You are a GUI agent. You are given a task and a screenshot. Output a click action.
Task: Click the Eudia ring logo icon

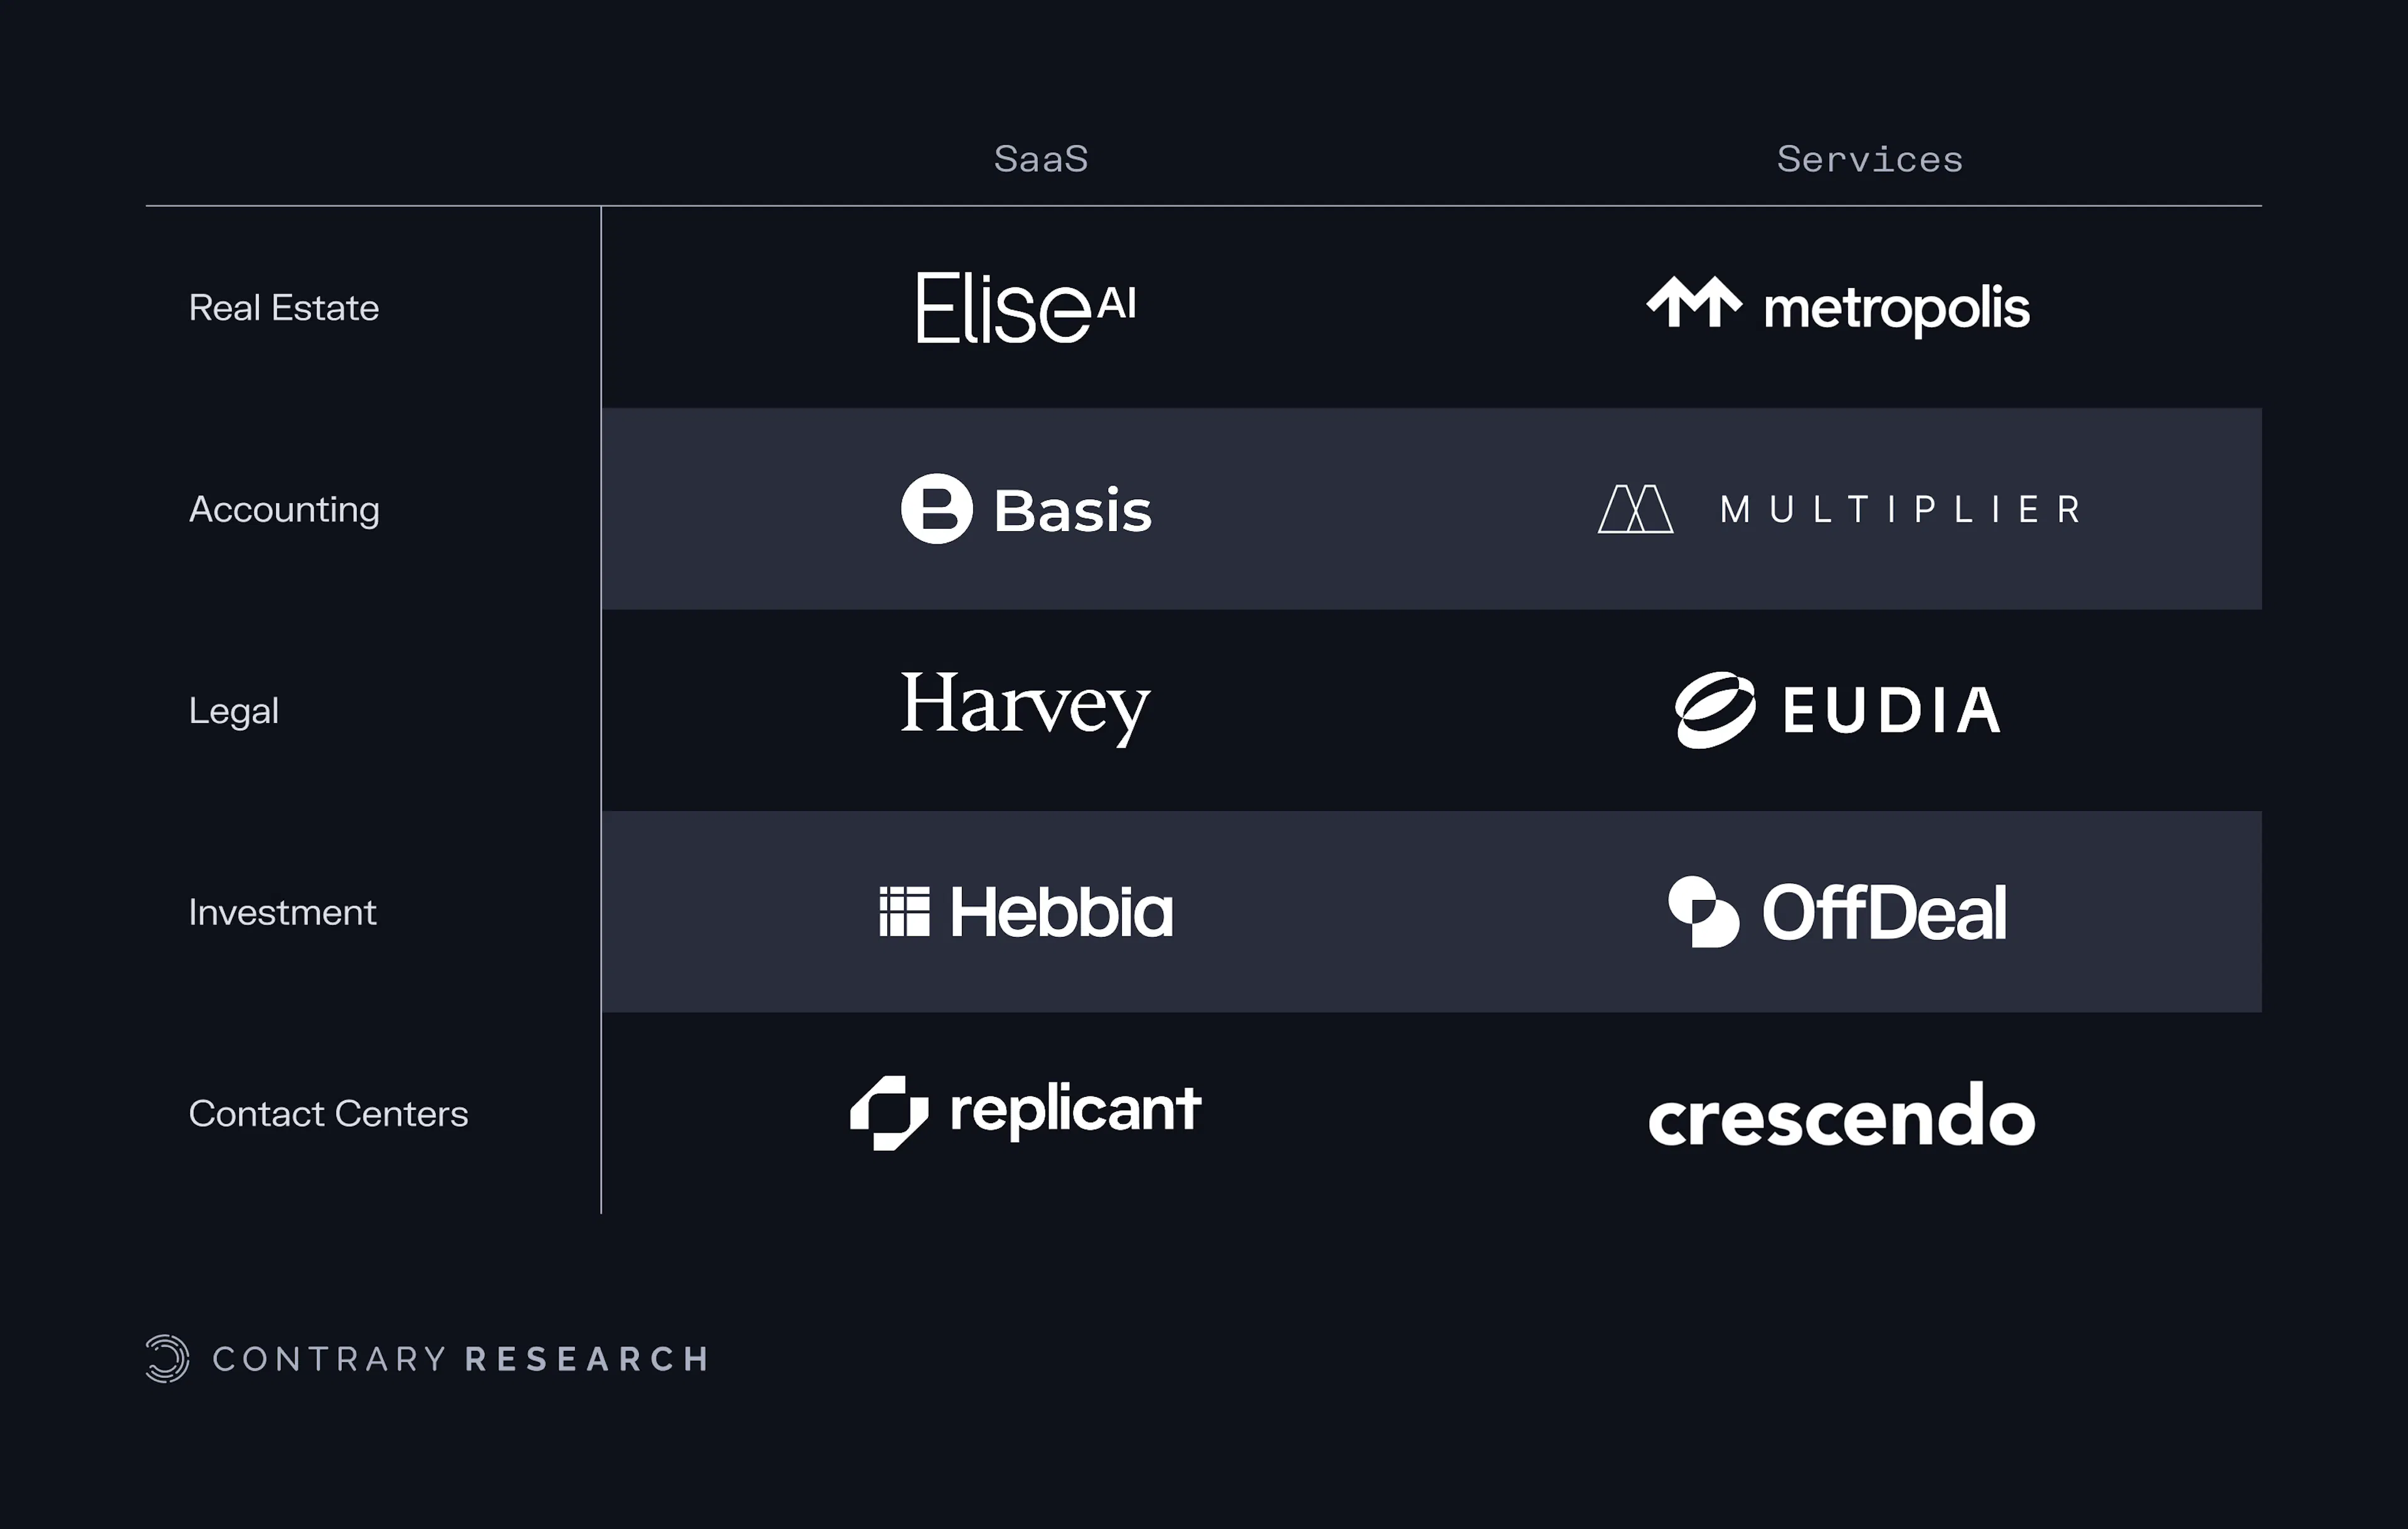click(1714, 710)
